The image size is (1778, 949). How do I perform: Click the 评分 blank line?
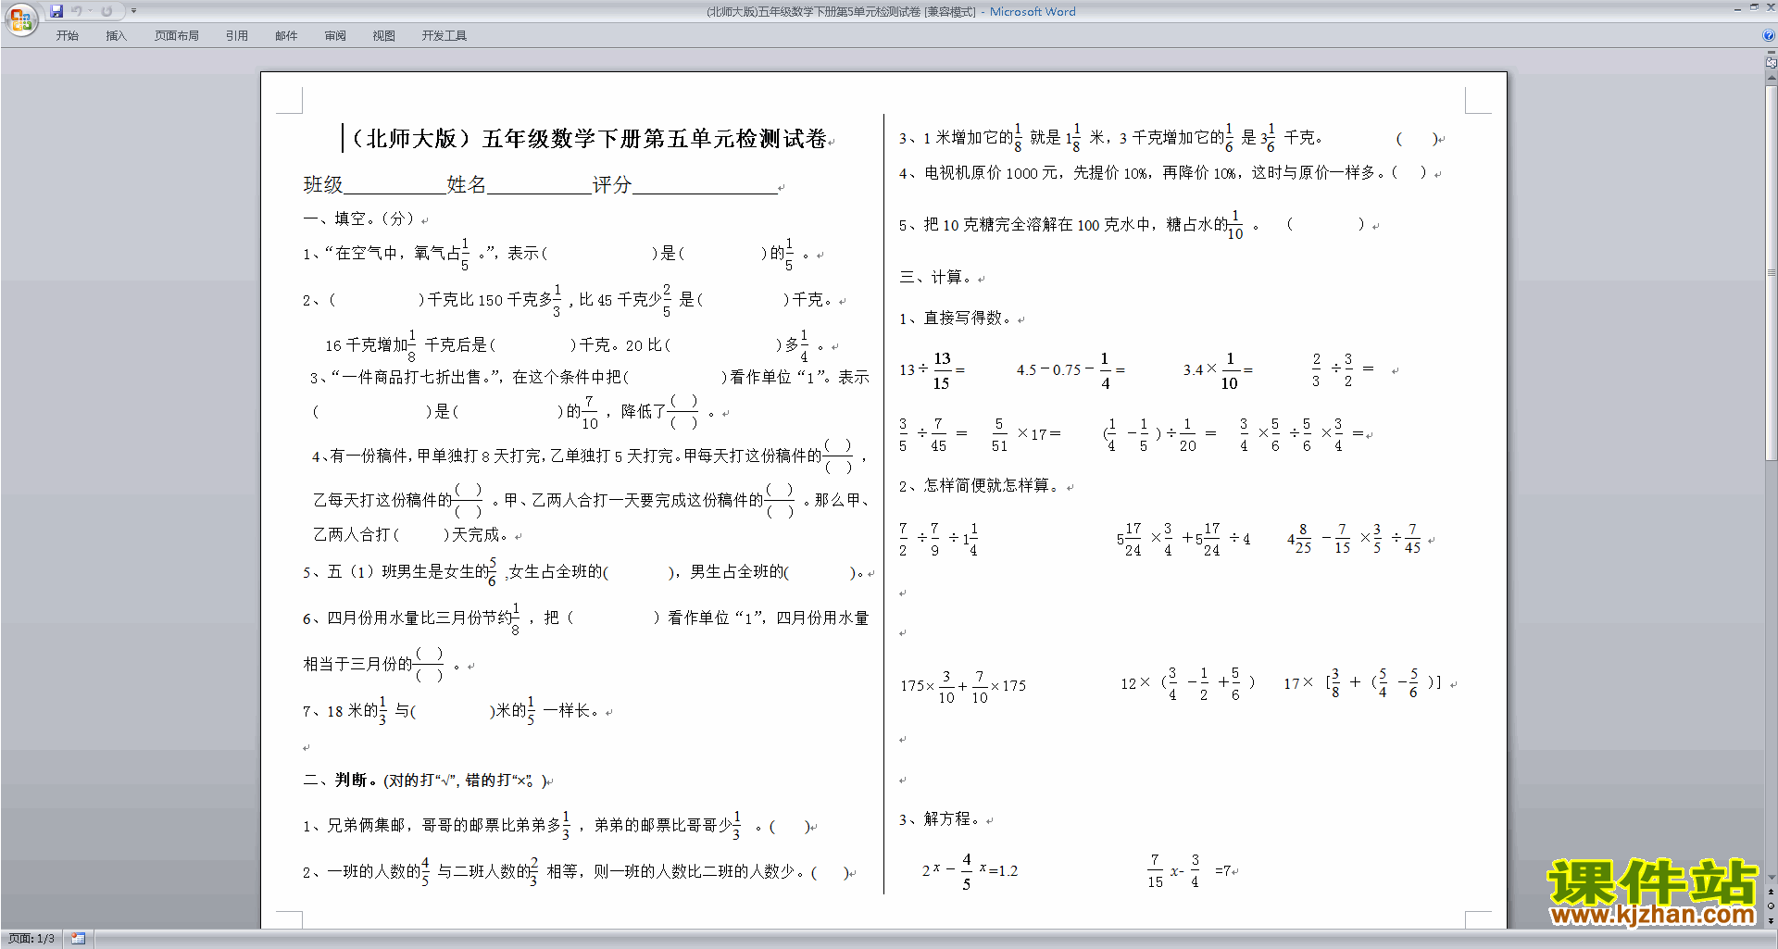tap(705, 185)
